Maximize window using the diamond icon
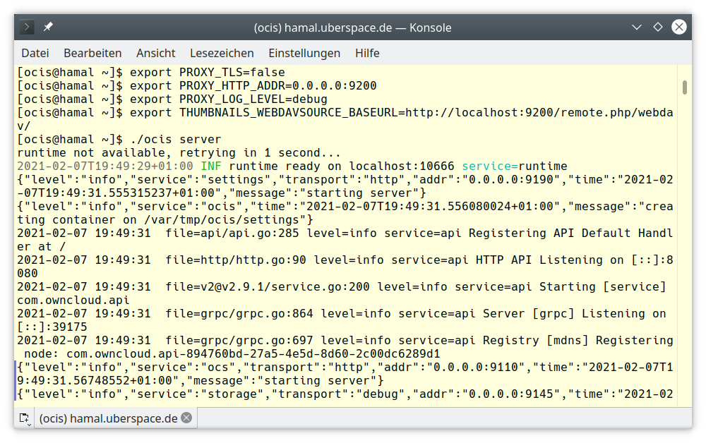 tap(658, 27)
